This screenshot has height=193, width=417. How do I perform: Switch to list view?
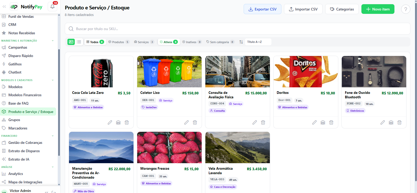tap(79, 42)
